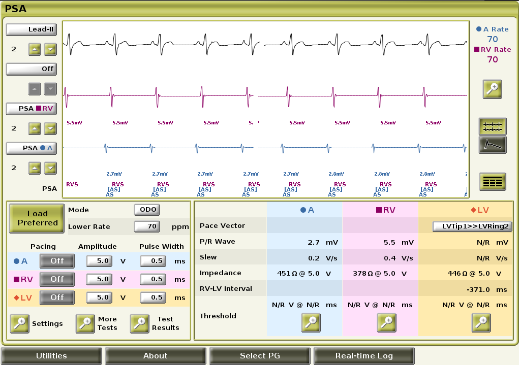Open the LV threshold test magnifier

point(481,322)
